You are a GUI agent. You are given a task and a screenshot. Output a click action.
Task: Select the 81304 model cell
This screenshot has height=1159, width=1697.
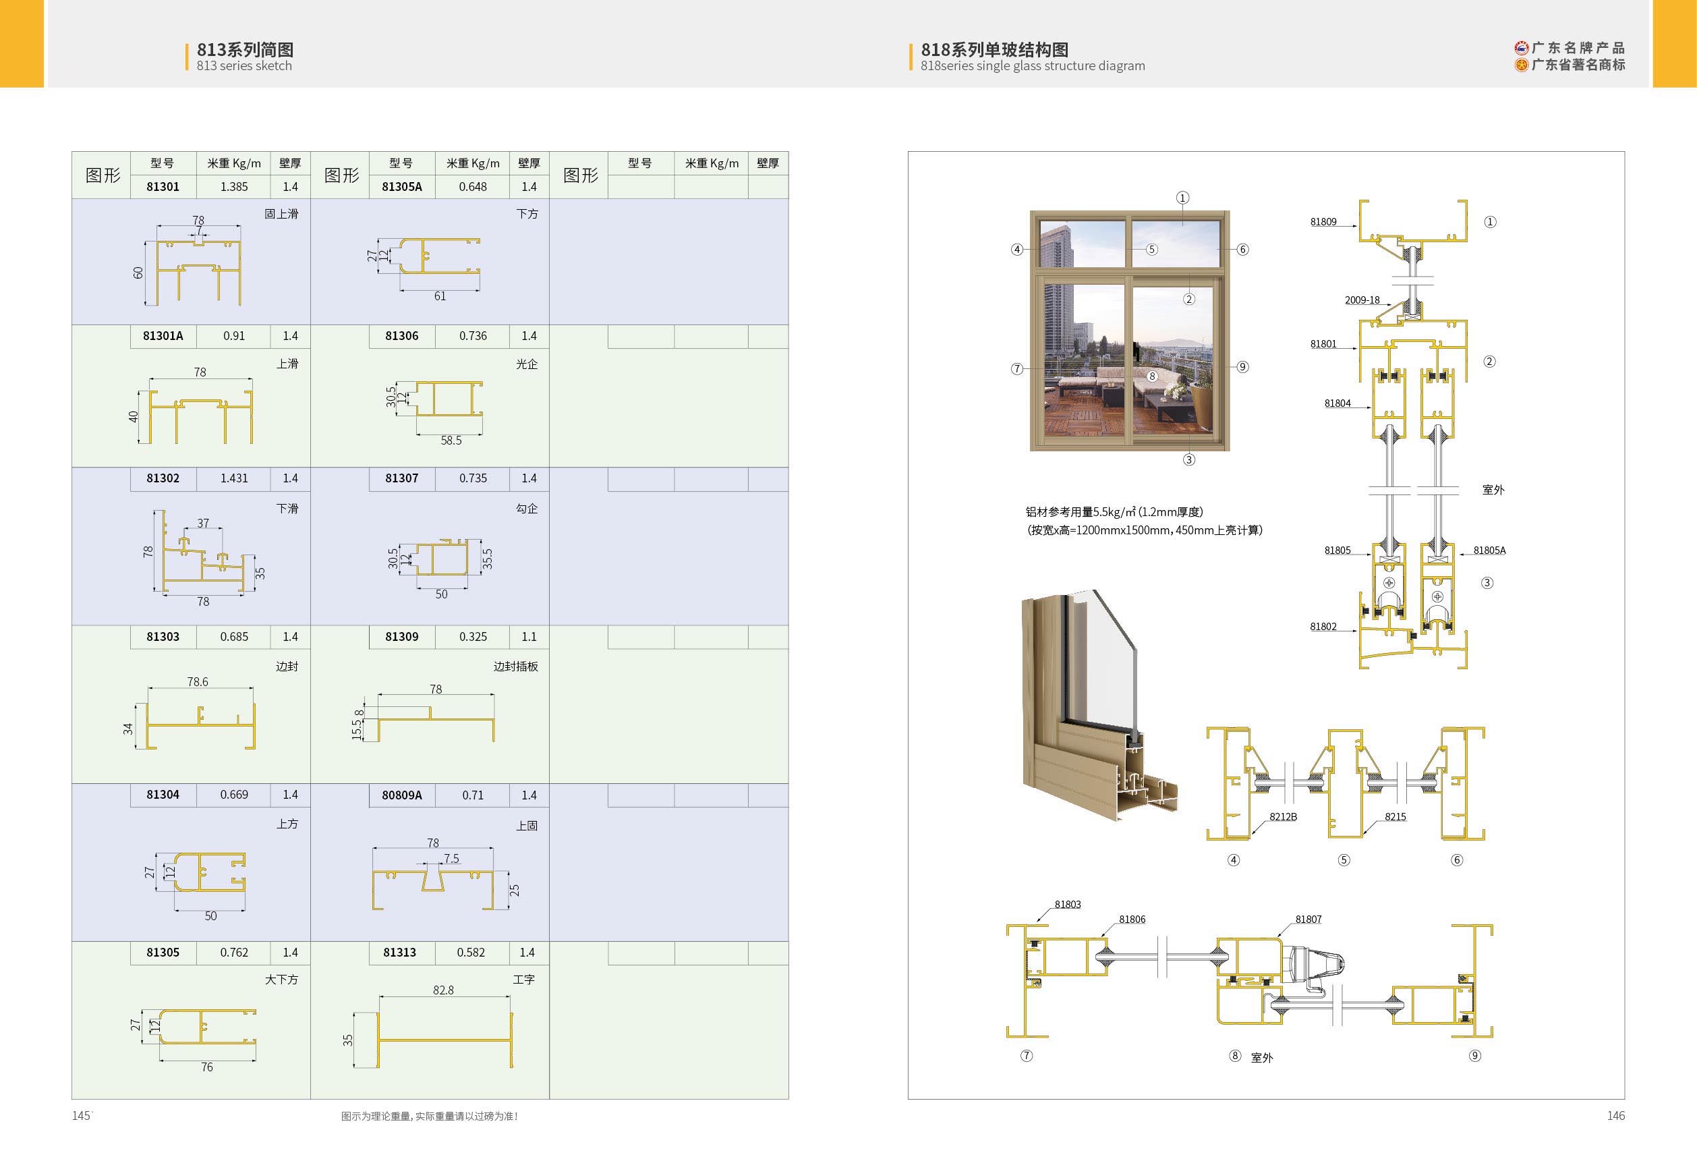click(x=163, y=795)
